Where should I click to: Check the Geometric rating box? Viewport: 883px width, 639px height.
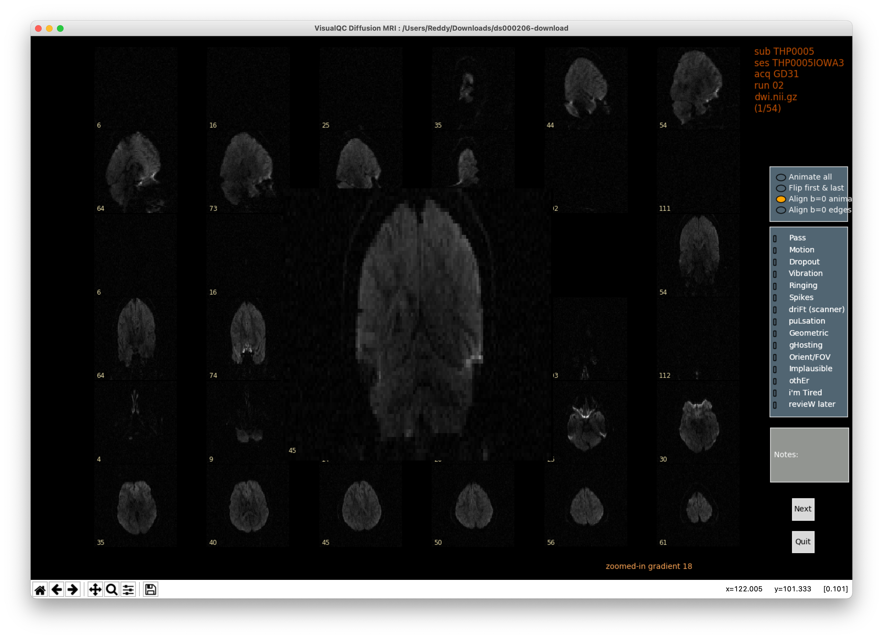point(775,333)
